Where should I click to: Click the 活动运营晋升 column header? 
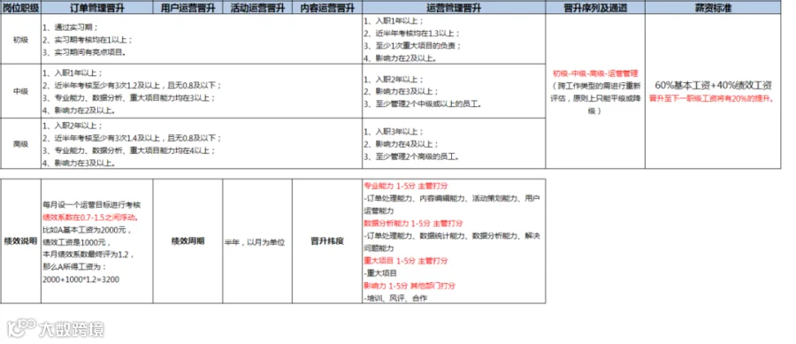257,8
